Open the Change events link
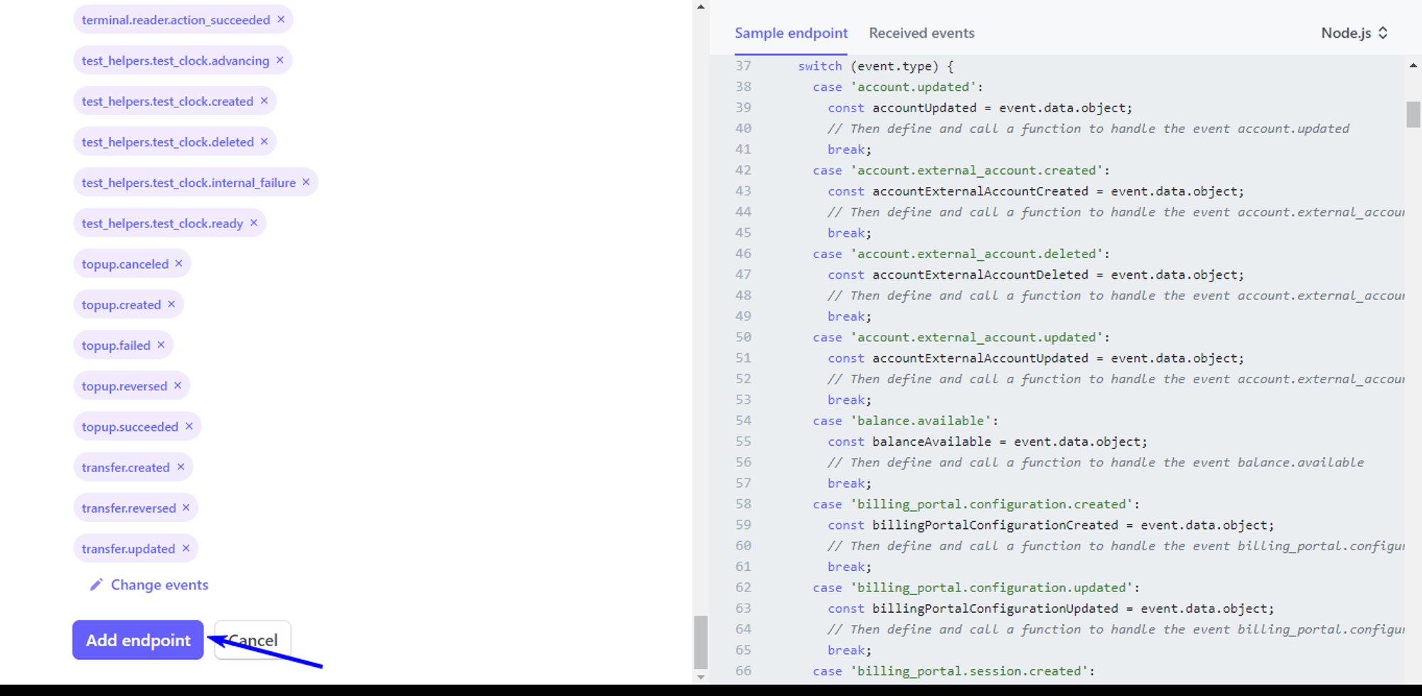Image resolution: width=1422 pixels, height=696 pixels. click(x=159, y=584)
